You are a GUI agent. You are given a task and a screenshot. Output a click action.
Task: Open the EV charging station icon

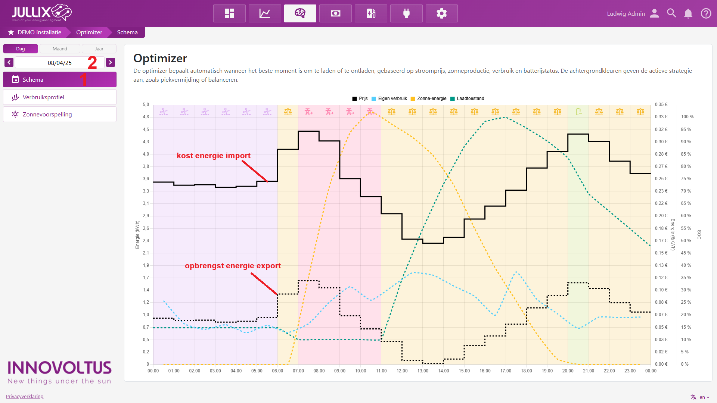(371, 13)
